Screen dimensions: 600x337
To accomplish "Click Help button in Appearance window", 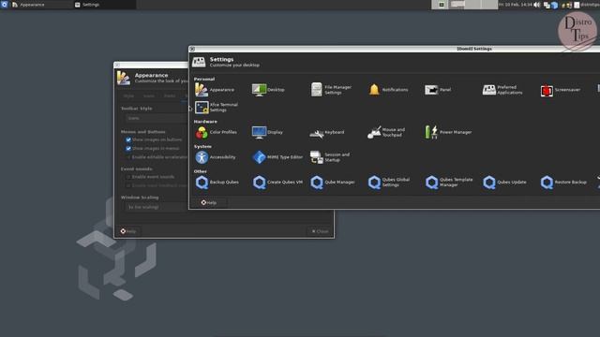I will [128, 231].
